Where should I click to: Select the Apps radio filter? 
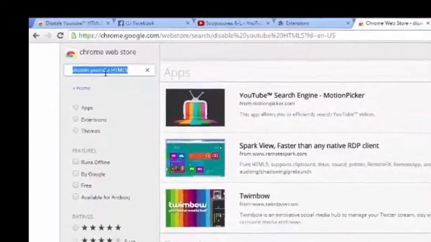click(x=75, y=108)
